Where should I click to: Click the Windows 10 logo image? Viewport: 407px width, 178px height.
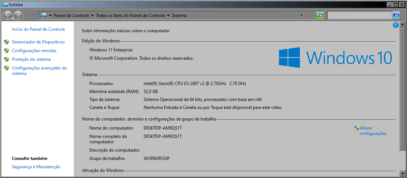[335, 58]
